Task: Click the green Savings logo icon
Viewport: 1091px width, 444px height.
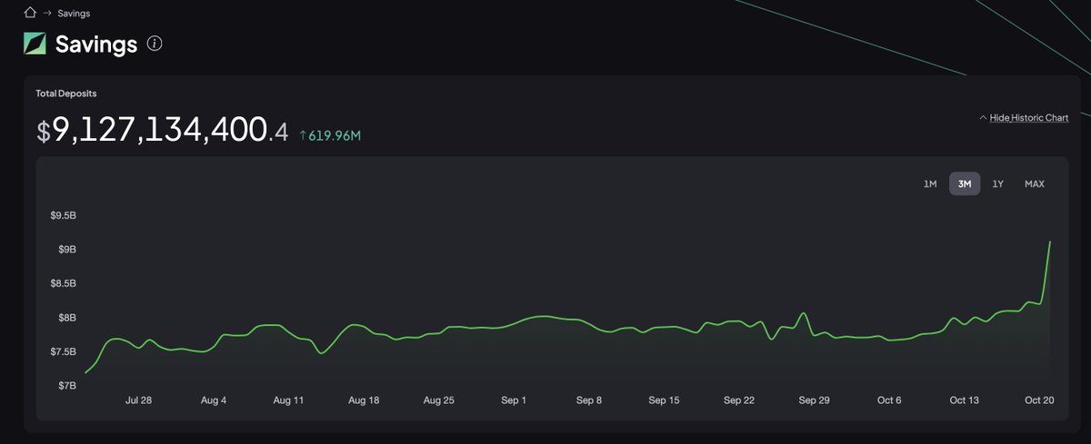Action: [x=35, y=43]
